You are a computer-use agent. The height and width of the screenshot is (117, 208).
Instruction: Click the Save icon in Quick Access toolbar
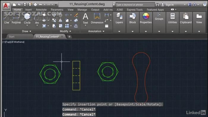coord(25,5)
